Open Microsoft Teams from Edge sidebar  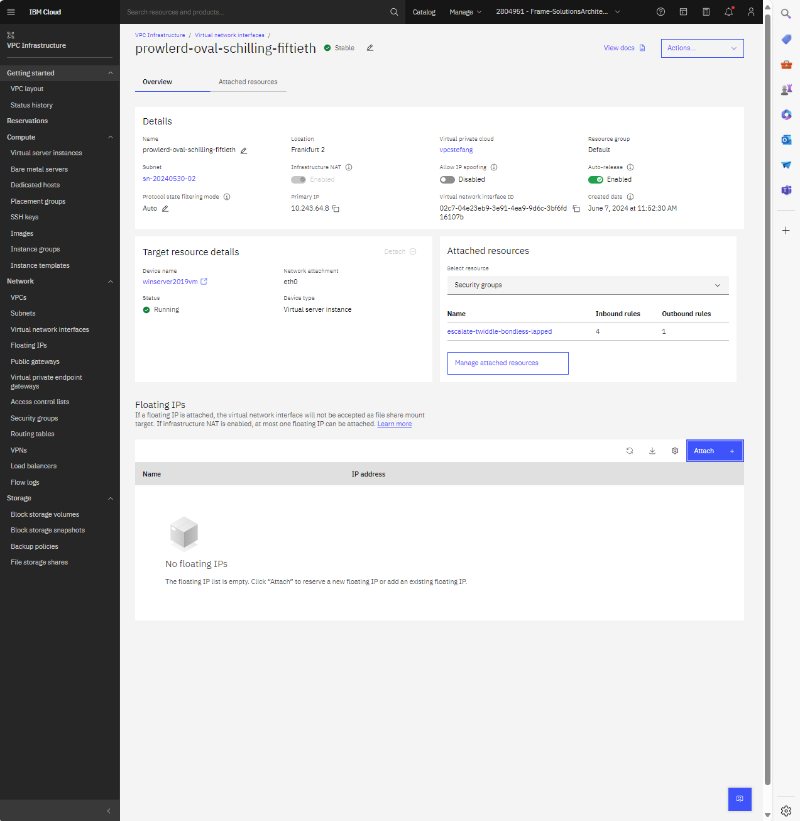[786, 190]
